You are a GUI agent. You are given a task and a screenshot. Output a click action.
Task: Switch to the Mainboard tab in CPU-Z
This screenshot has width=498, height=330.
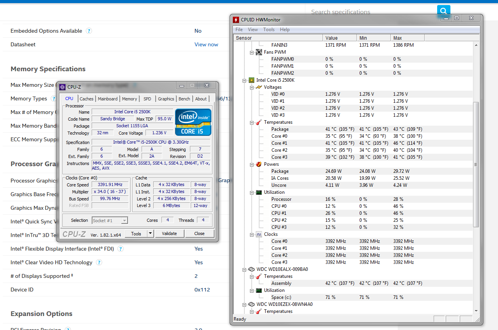point(108,99)
